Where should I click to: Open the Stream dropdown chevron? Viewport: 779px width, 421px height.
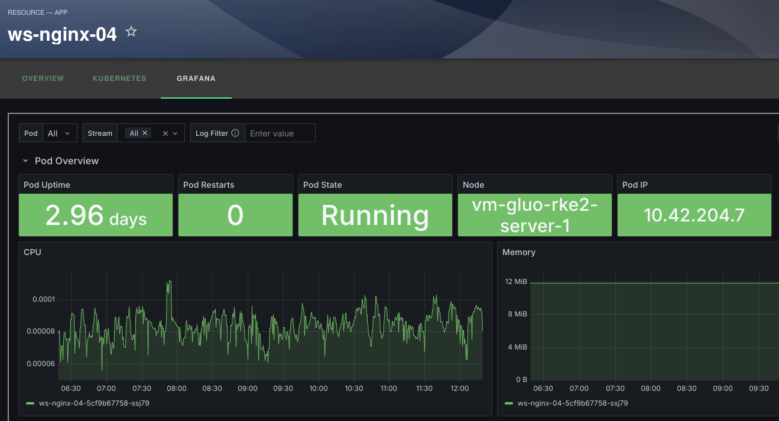pyautogui.click(x=175, y=133)
